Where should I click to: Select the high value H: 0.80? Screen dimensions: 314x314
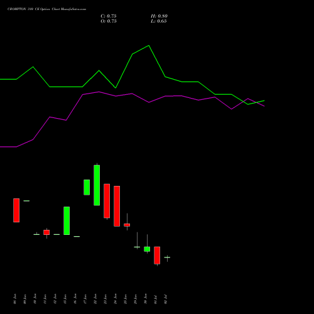[159, 16]
